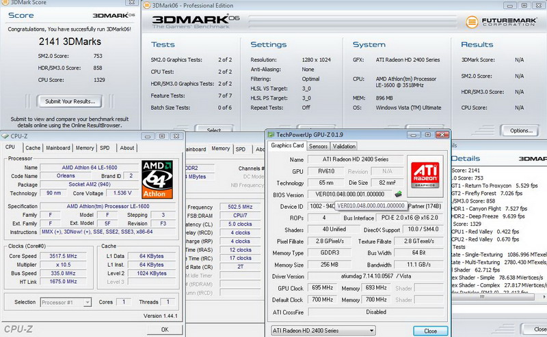Click the Memory Frequency 502.5 MHz value
The width and height of the screenshot is (547, 337).
point(240,207)
